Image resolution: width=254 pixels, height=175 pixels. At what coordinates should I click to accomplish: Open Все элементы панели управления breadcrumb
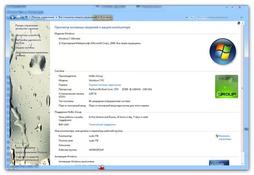77,17
